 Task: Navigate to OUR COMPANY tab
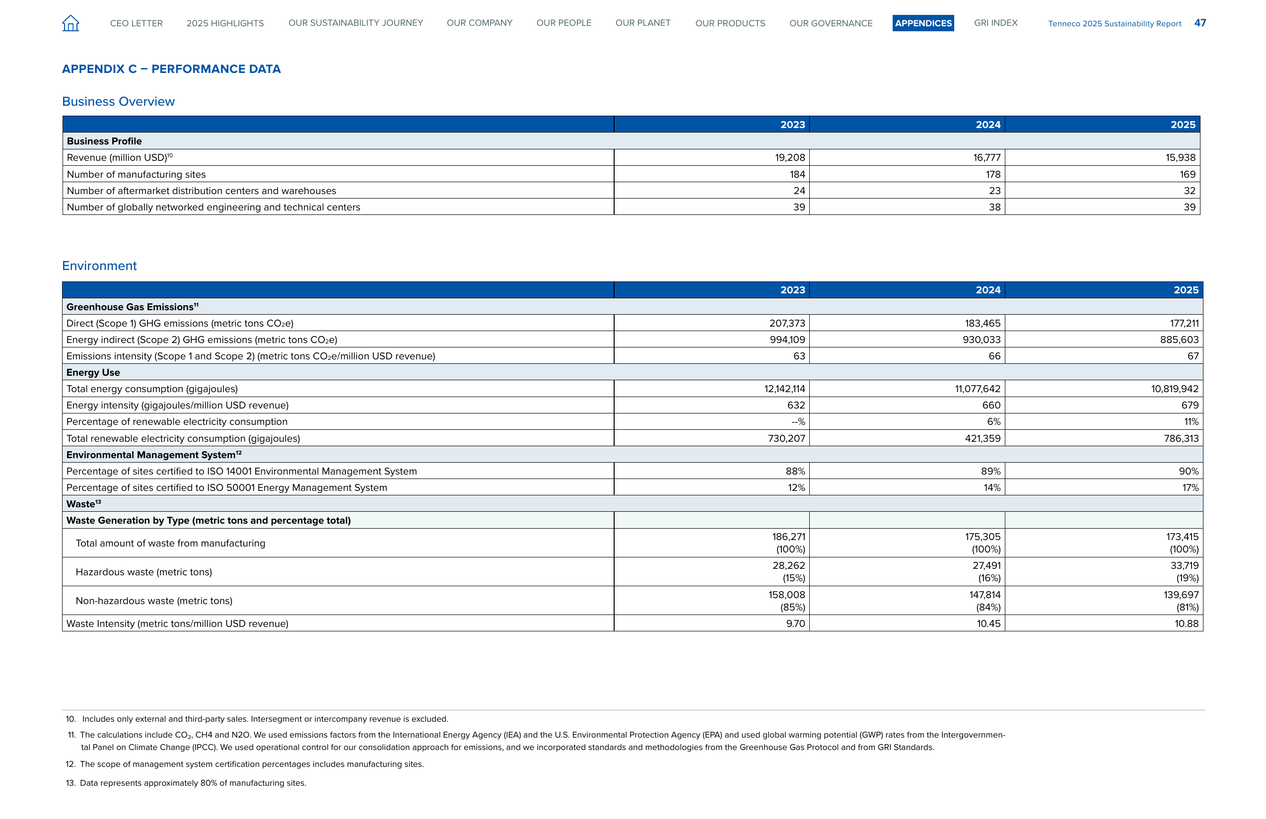(479, 23)
